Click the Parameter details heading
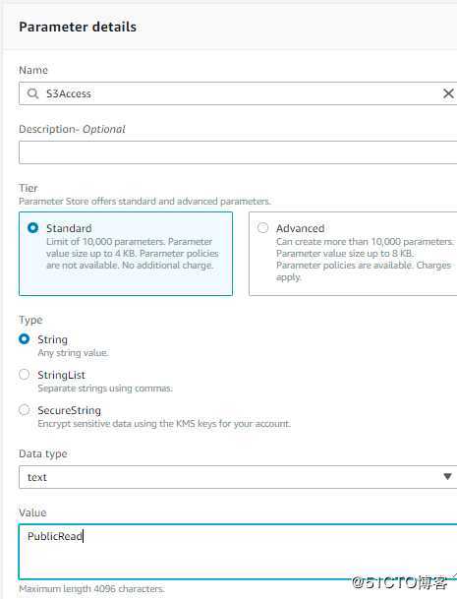This screenshot has height=599, width=457. 78,28
